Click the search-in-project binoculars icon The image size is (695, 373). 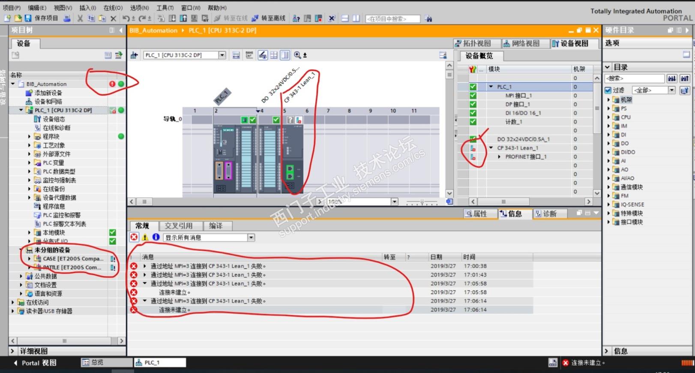[x=428, y=18]
